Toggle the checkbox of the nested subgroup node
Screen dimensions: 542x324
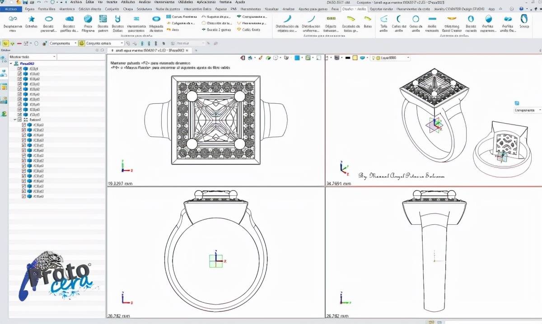pyautogui.click(x=19, y=120)
